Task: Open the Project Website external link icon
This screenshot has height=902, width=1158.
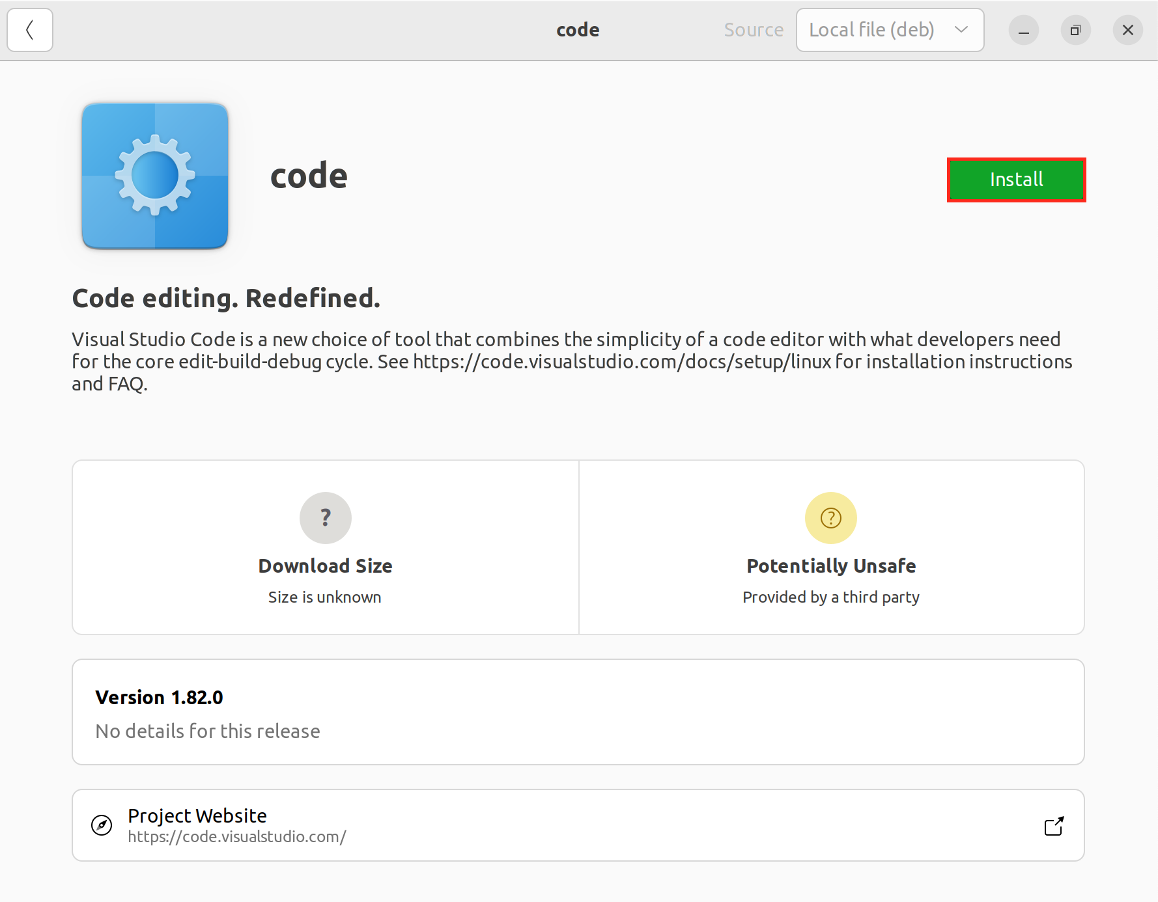Action: click(x=1054, y=826)
